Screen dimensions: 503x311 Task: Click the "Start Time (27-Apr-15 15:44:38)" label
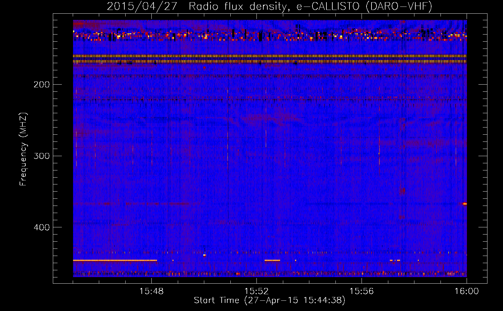tap(270, 300)
